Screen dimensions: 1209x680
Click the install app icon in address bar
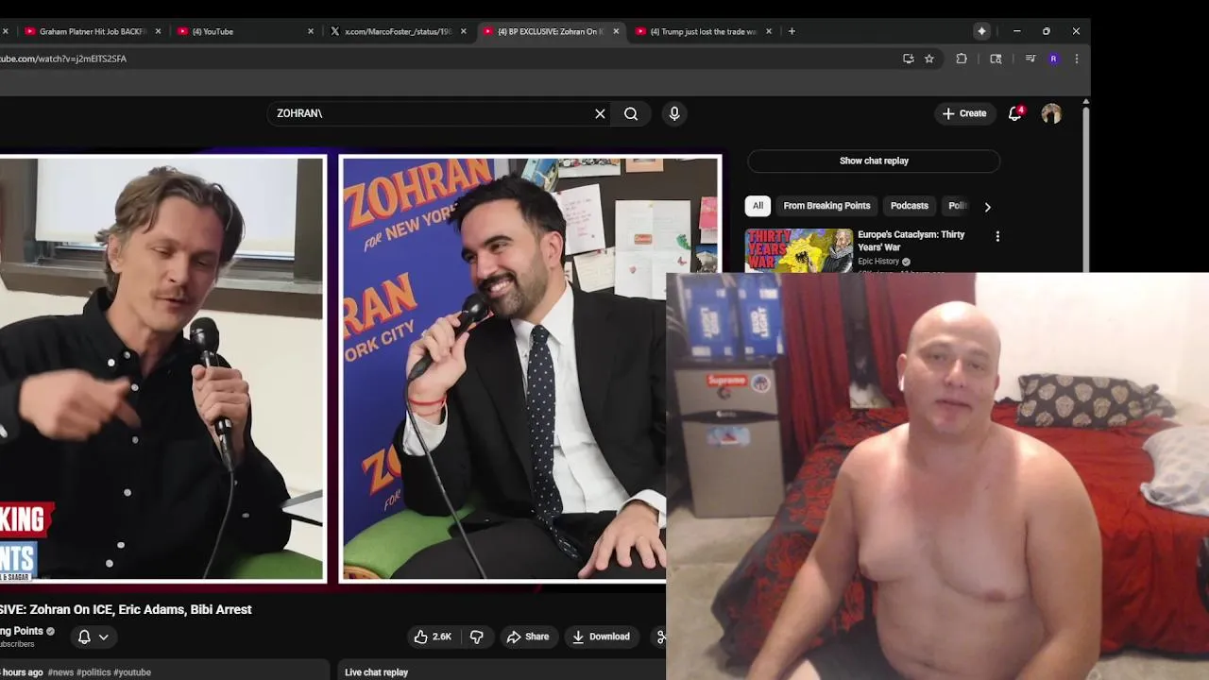909,59
